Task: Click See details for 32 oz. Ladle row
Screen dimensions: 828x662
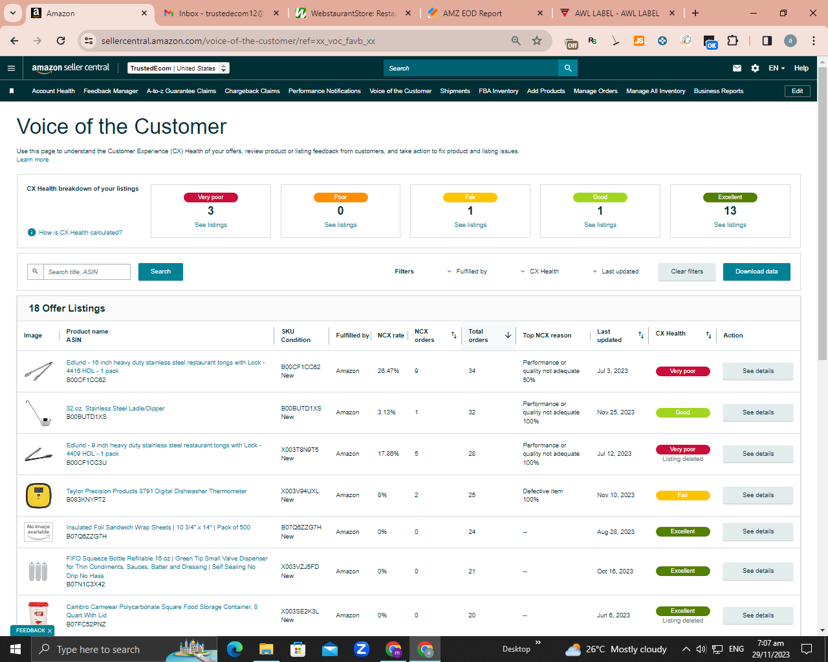Action: pyautogui.click(x=758, y=412)
